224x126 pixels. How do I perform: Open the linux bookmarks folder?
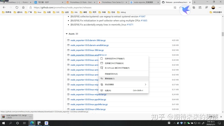(x=38, y=12)
